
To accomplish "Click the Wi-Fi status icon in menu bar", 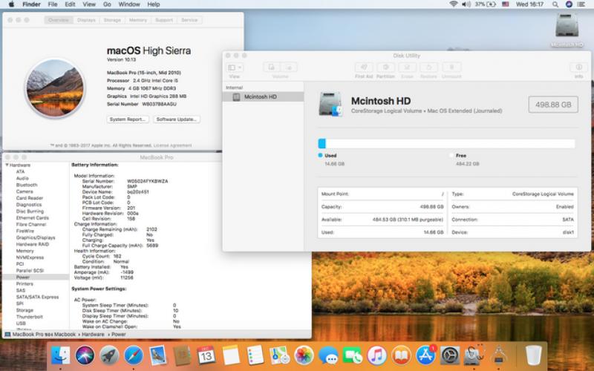I will coord(453,4).
